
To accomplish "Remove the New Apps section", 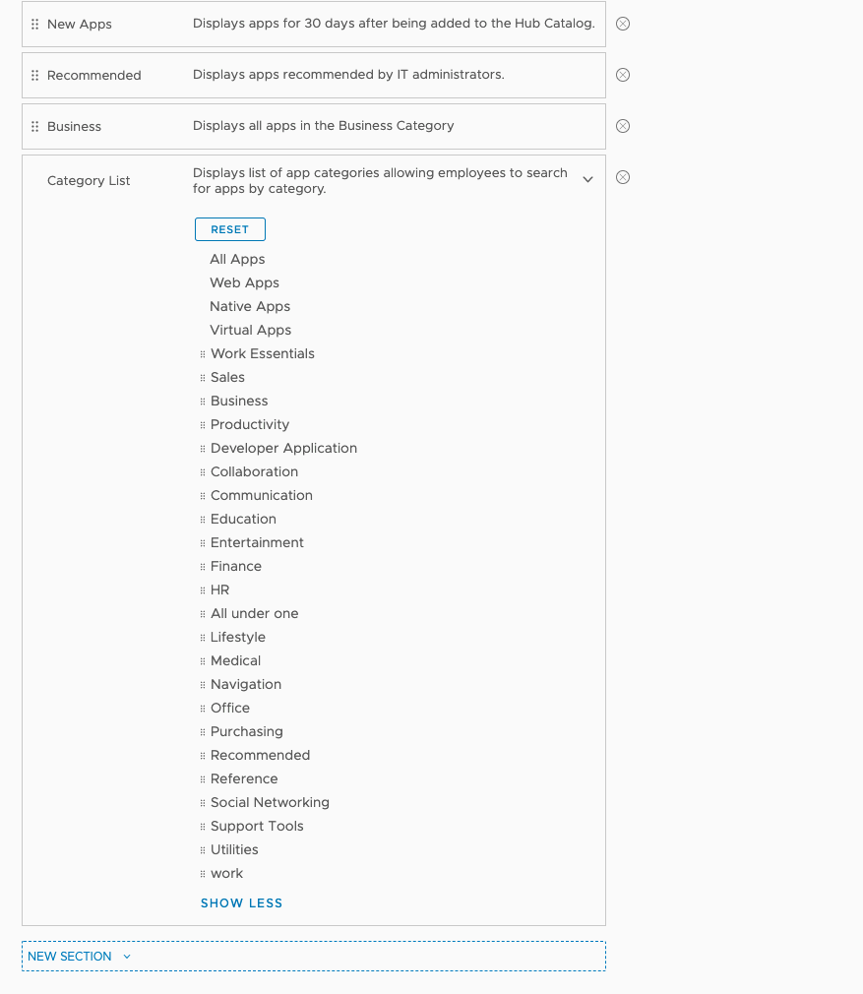I will (x=622, y=23).
